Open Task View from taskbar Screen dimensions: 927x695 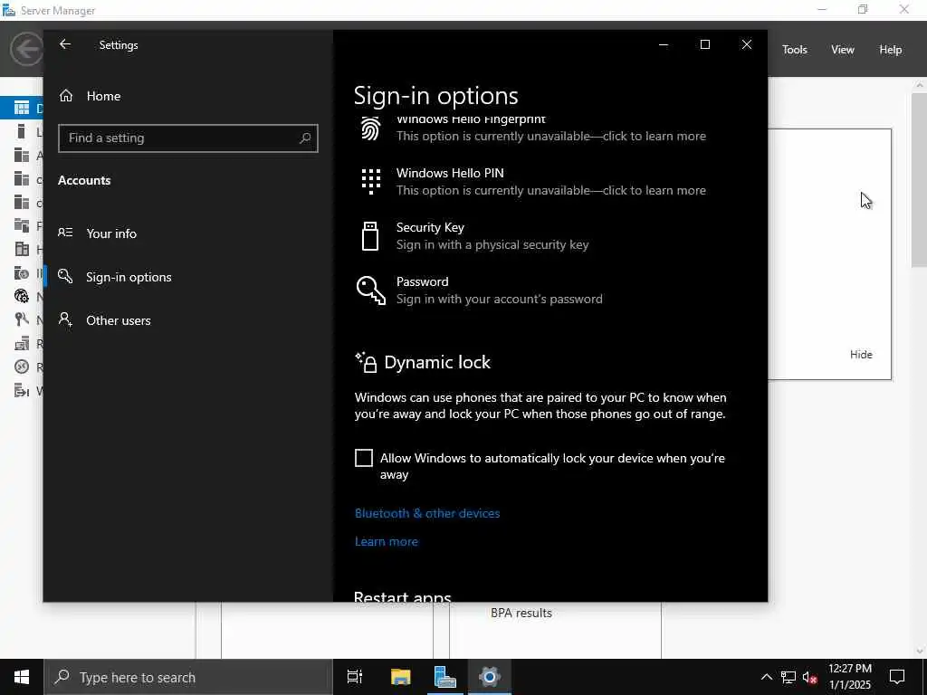(x=354, y=677)
